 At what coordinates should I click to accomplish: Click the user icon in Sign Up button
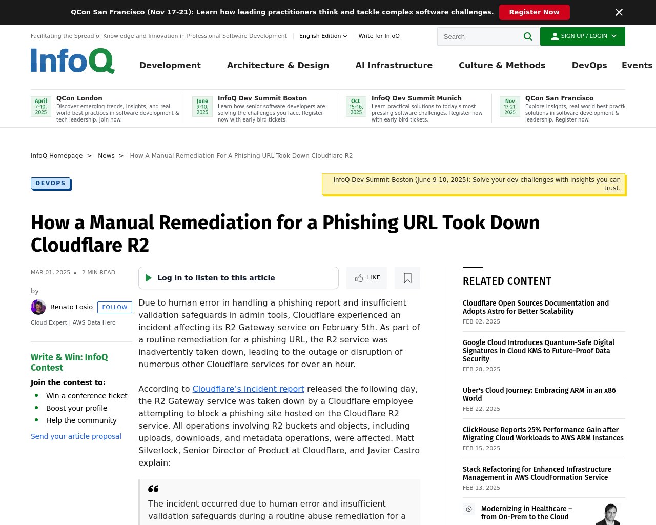click(555, 36)
